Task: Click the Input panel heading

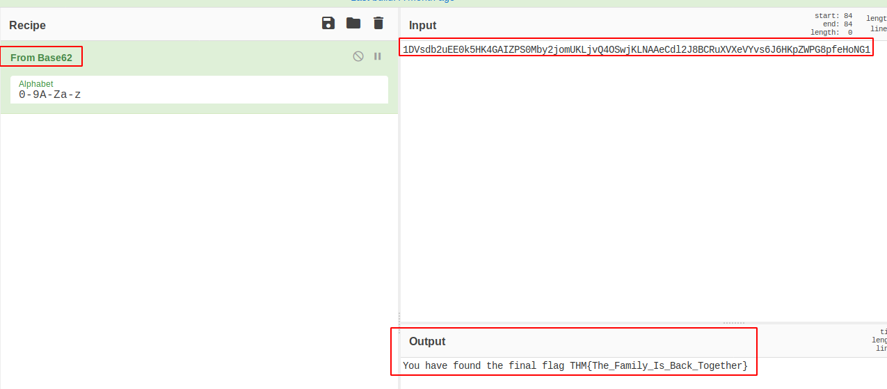Action: coord(422,26)
